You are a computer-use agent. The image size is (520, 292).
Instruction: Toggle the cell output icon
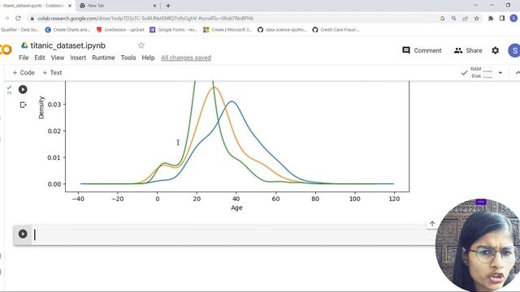point(23,105)
